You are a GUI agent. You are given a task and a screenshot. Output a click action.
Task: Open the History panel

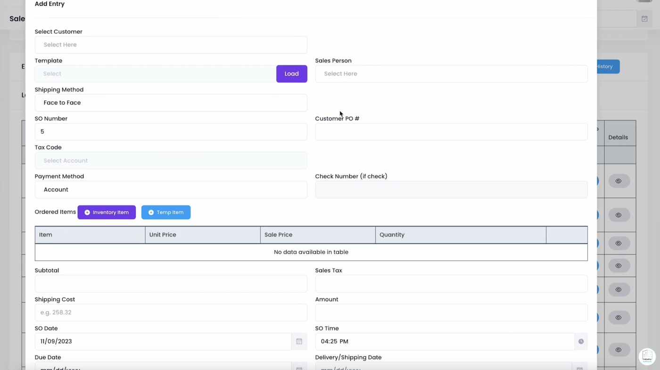[605, 66]
